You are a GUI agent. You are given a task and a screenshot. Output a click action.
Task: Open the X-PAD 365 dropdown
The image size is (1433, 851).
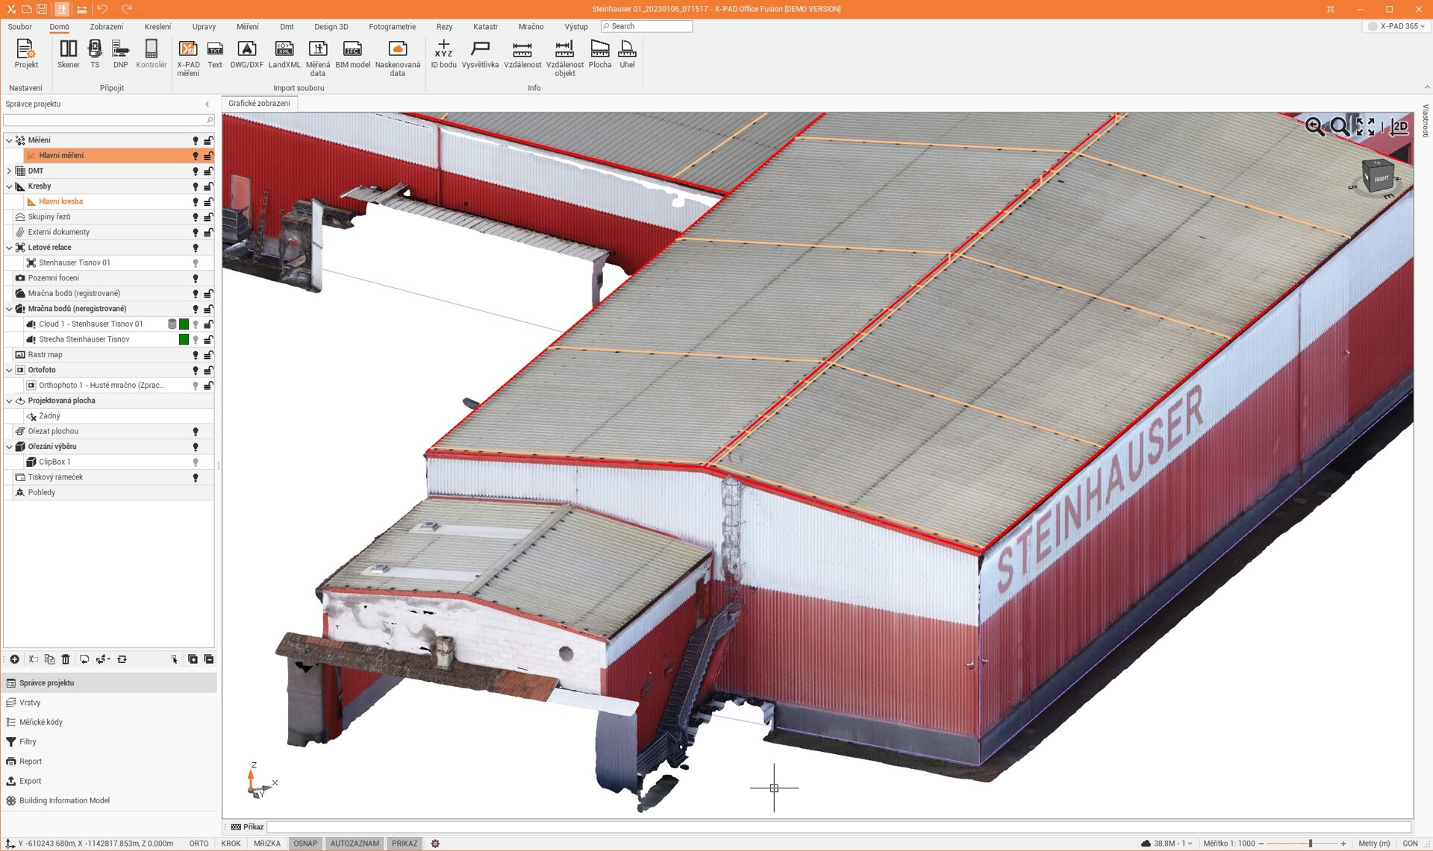(x=1396, y=26)
